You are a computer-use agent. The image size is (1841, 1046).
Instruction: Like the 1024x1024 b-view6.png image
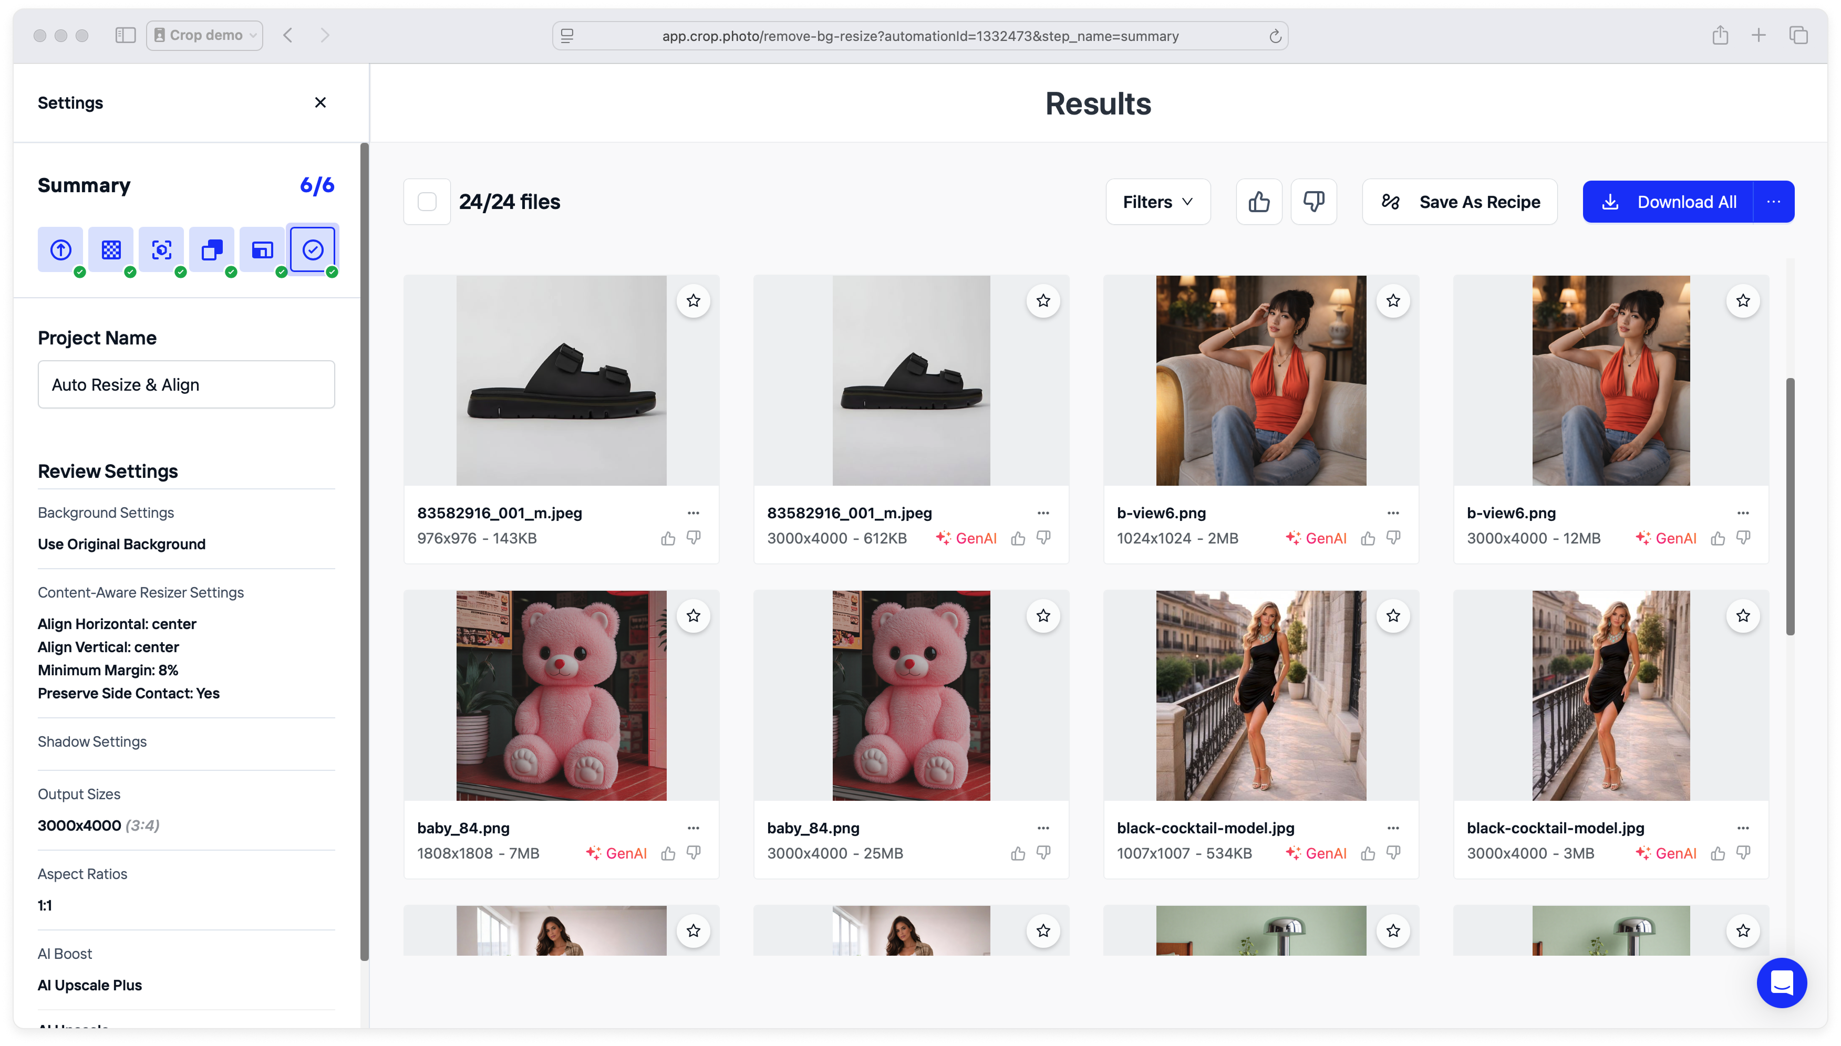[1368, 538]
